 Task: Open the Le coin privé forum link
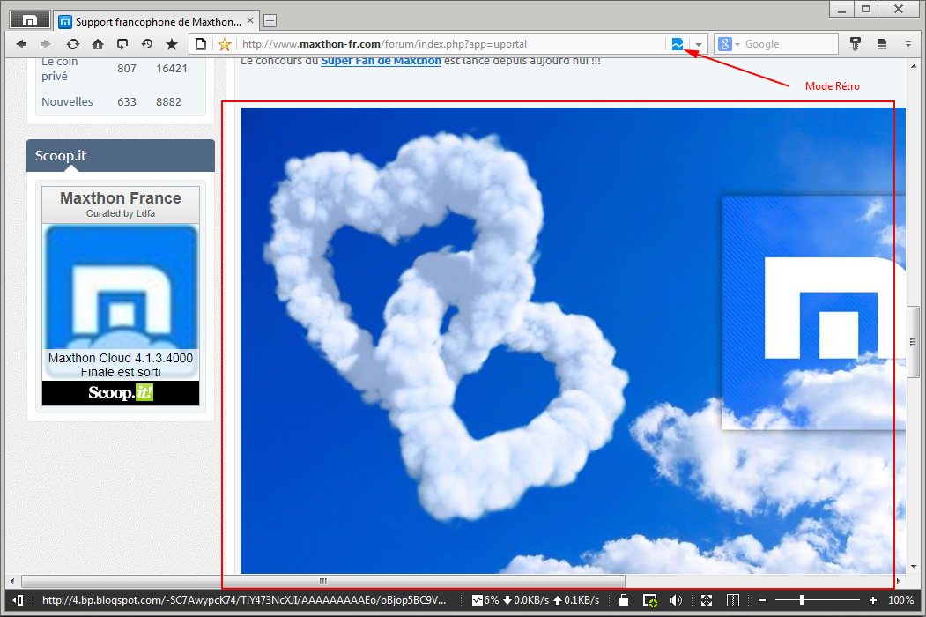click(x=59, y=69)
